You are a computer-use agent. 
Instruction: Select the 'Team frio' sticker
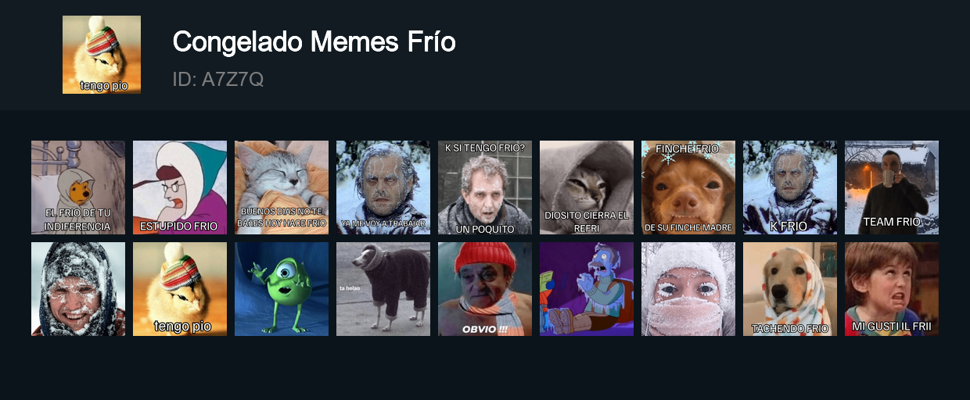click(892, 187)
